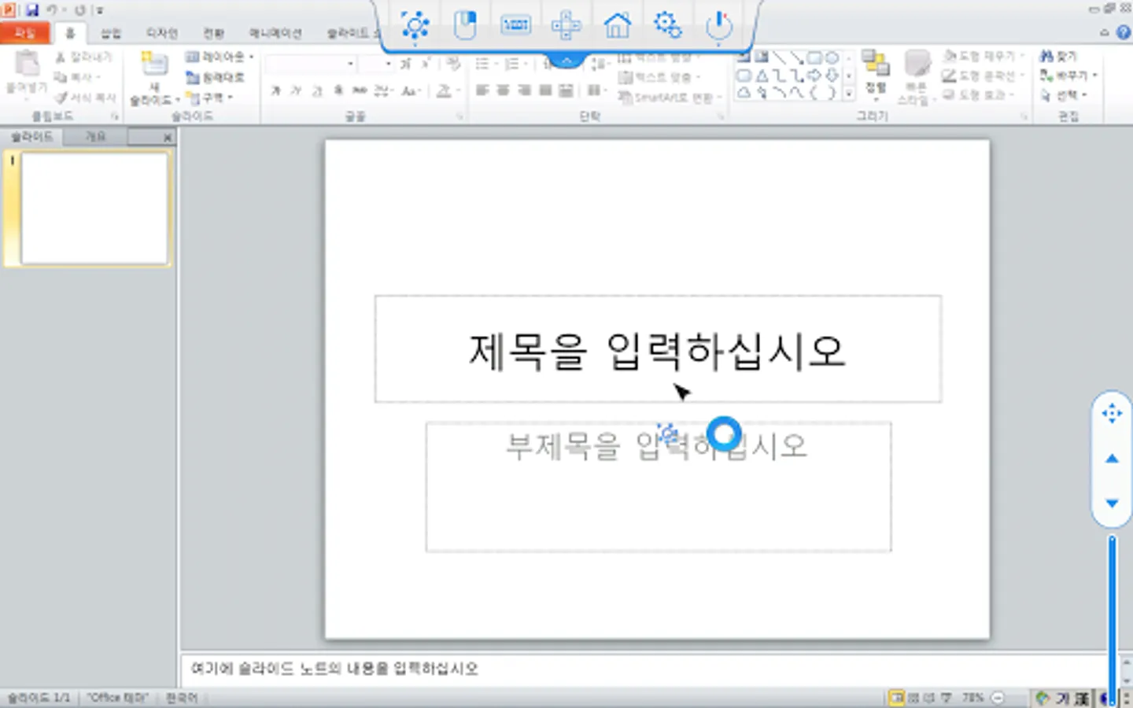Toggle the Reading view button in the status bar

(x=929, y=698)
